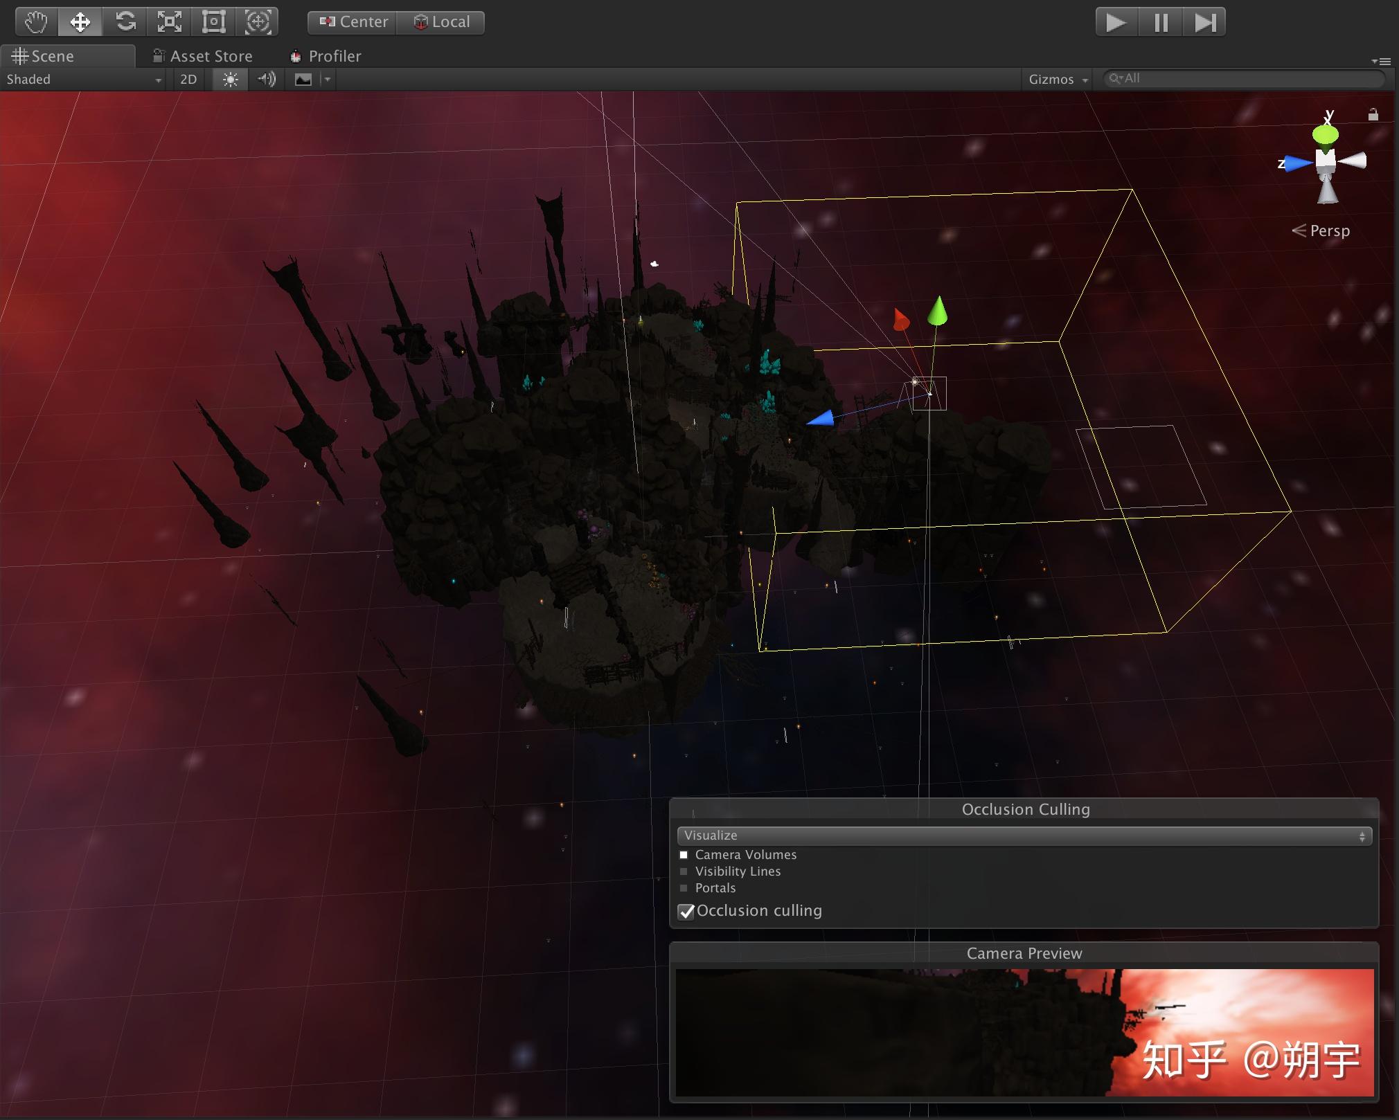This screenshot has height=1120, width=1399.
Task: Uncheck the Occlusion culling checkbox
Action: [686, 912]
